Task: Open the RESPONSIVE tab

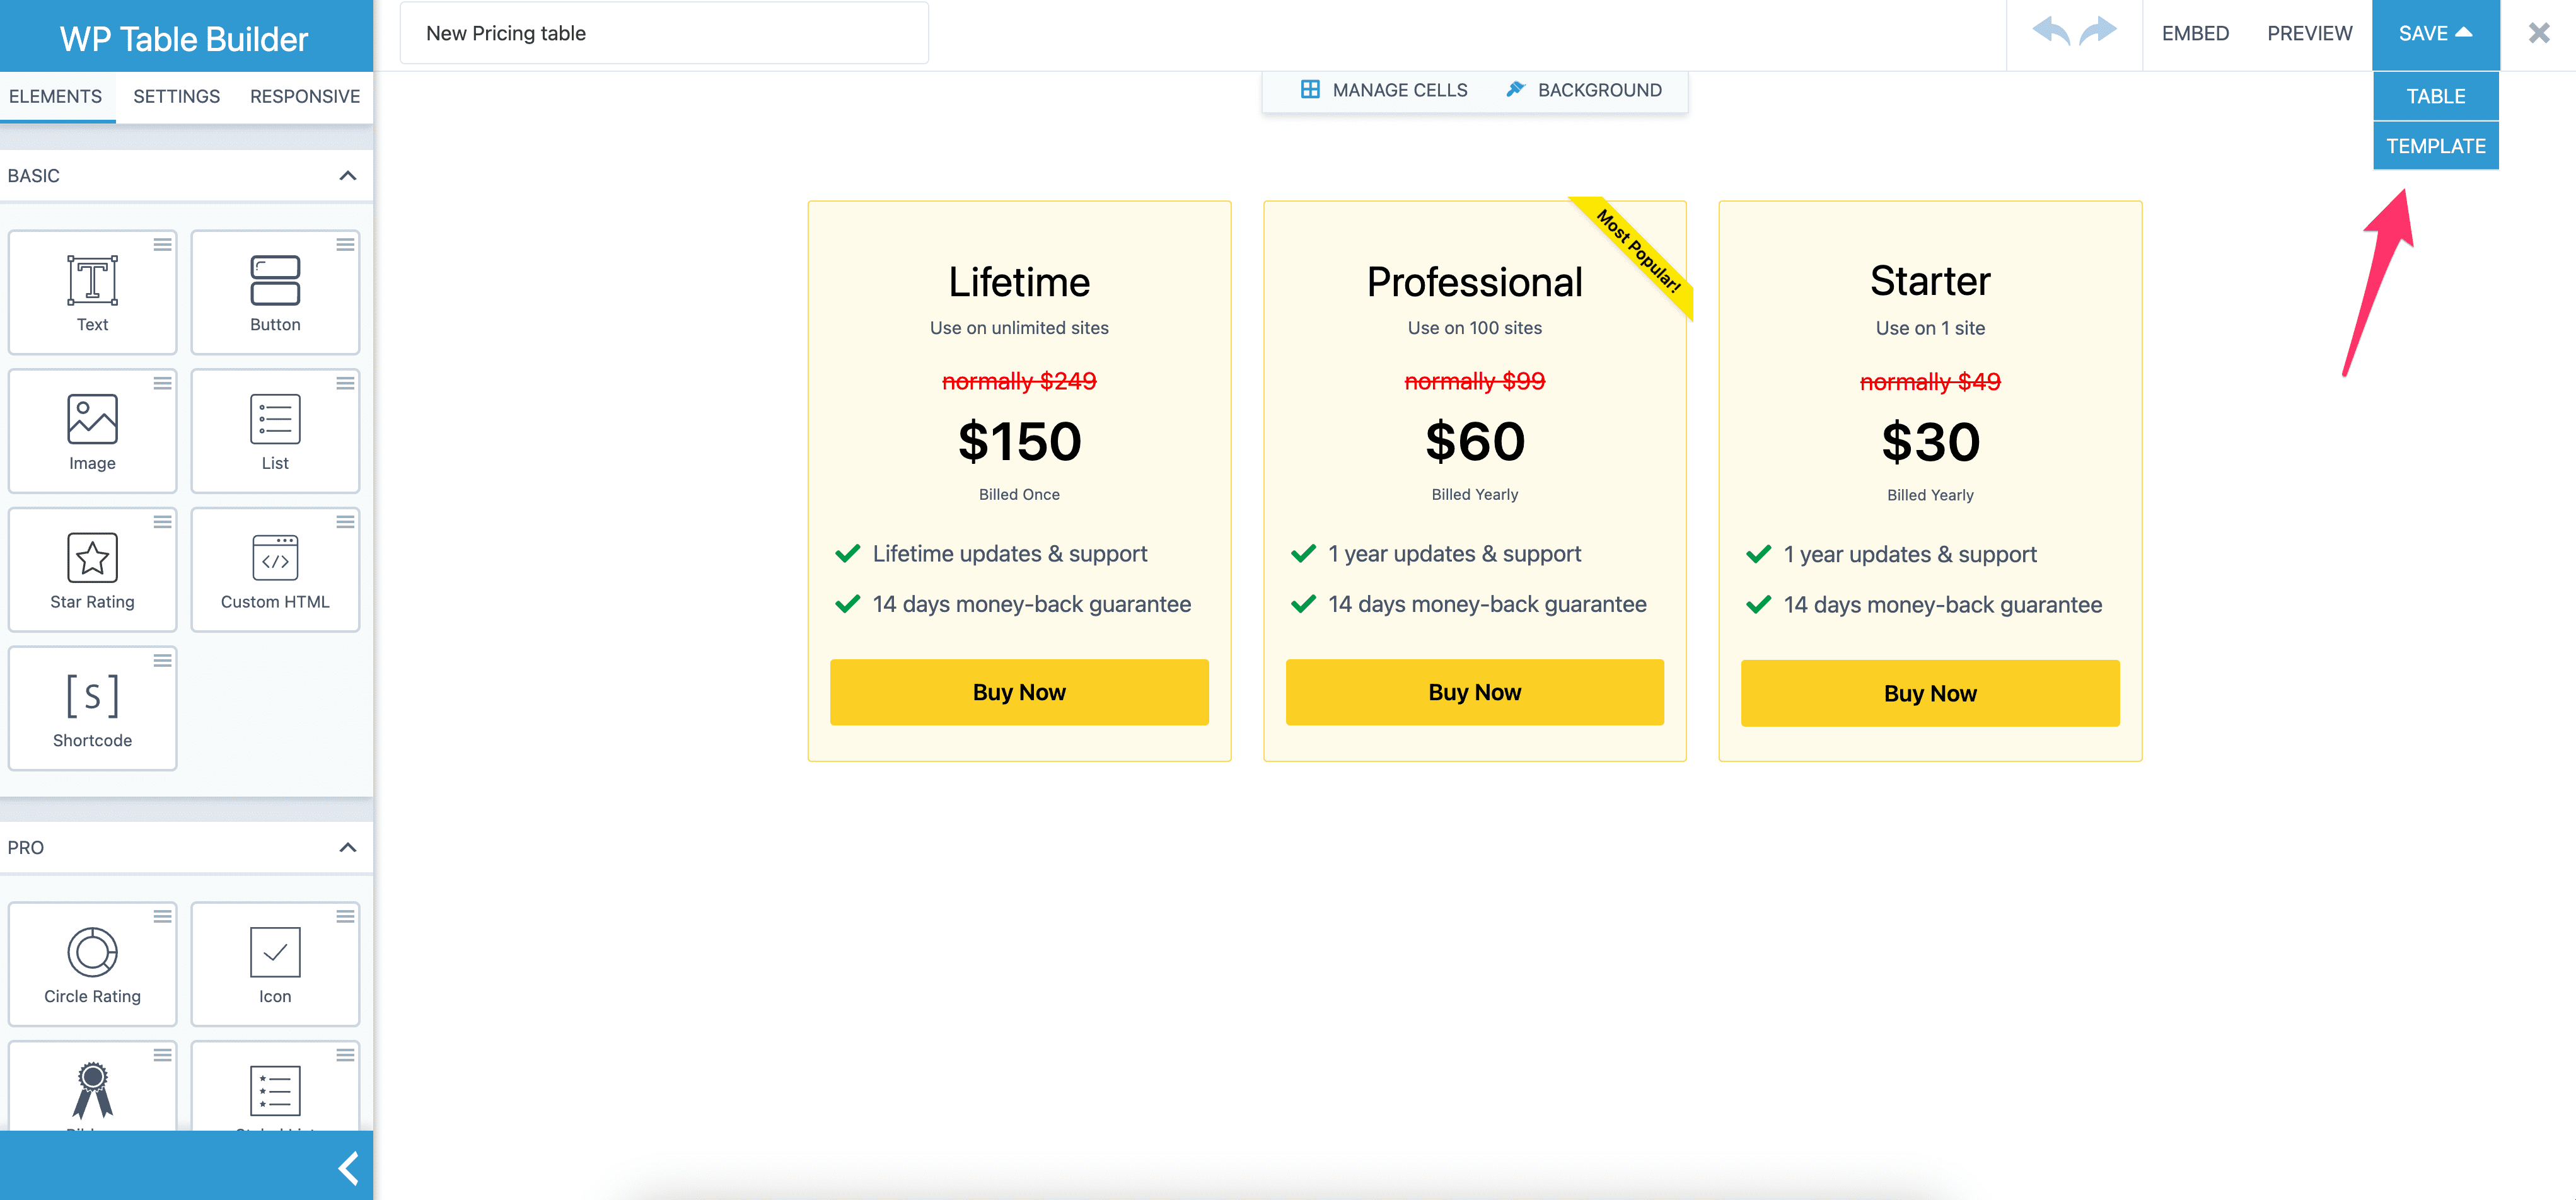Action: [304, 96]
